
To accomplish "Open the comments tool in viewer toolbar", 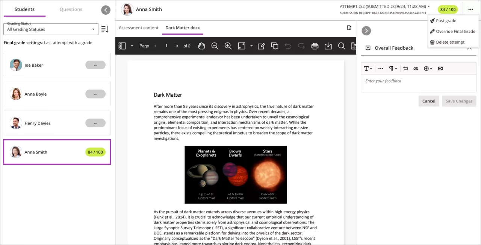I will [x=275, y=46].
